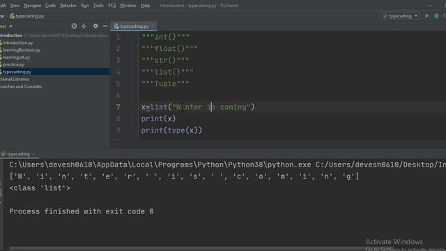This screenshot has height=251, width=446.
Task: Place cursor in the """int()""" line
Action: [x=165, y=37]
